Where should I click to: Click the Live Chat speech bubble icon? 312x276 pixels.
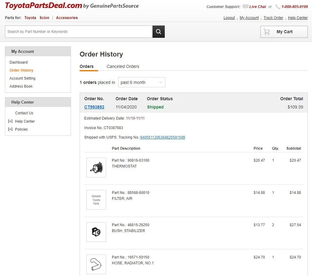click(245, 6)
